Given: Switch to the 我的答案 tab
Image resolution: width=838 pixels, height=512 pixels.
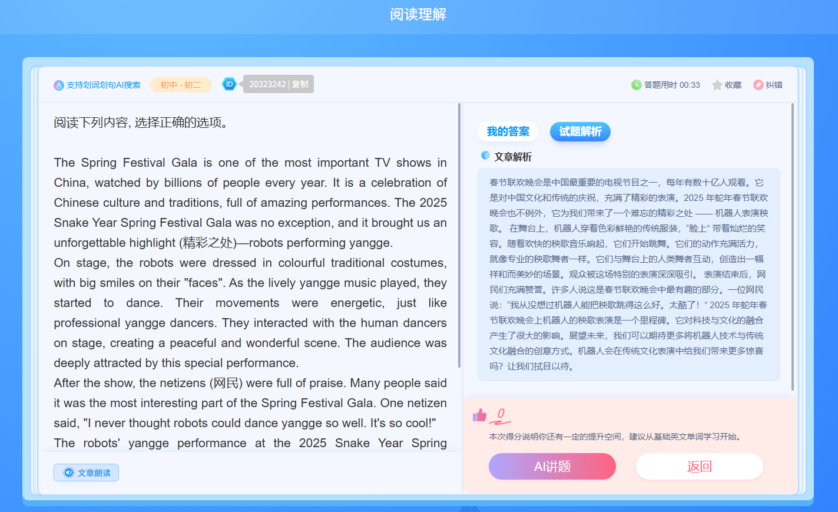Looking at the screenshot, I should [x=508, y=131].
